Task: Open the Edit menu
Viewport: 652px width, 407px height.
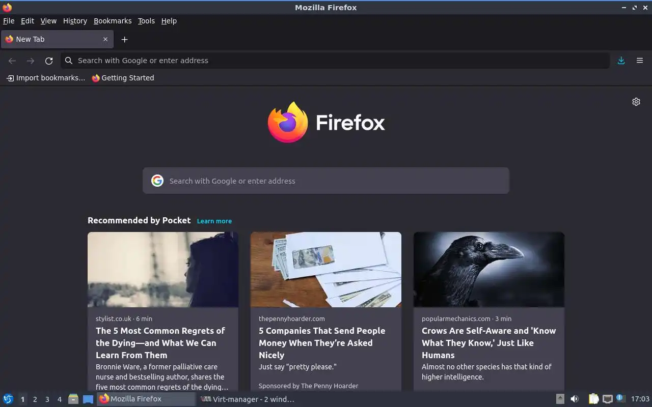Action: point(28,21)
